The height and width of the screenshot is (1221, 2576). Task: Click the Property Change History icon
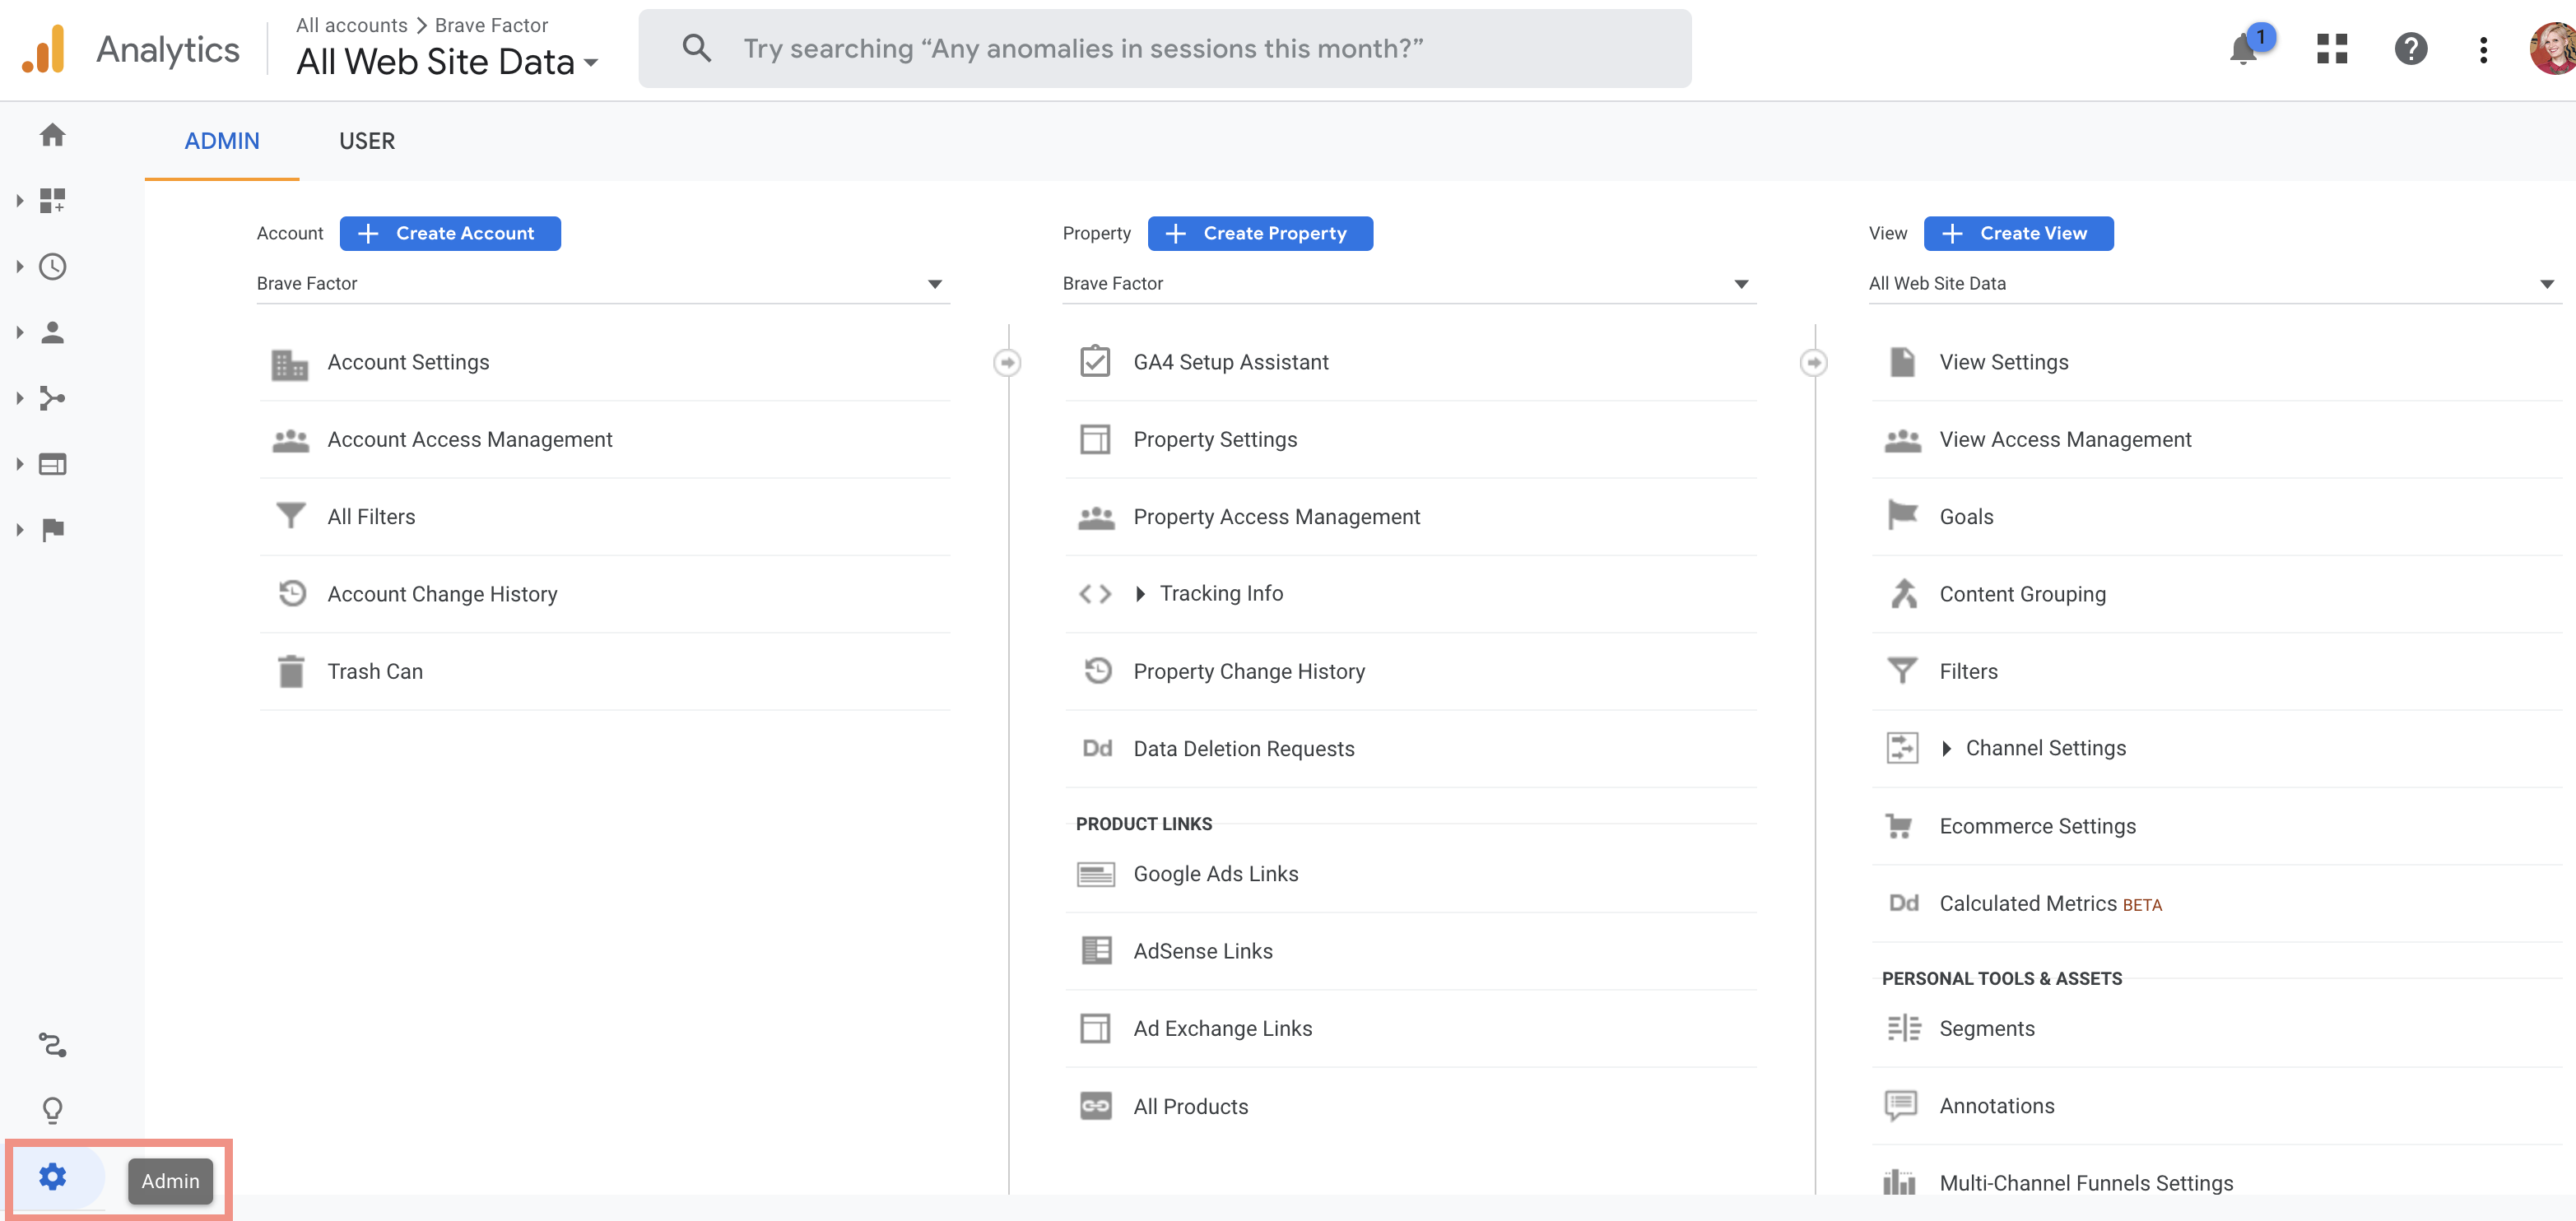point(1094,671)
